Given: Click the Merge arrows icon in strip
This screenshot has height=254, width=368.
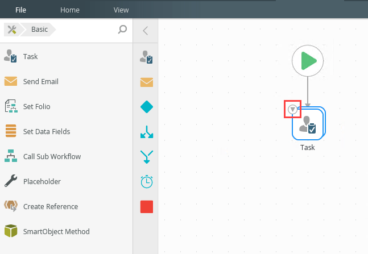Looking at the screenshot, I should tap(147, 157).
